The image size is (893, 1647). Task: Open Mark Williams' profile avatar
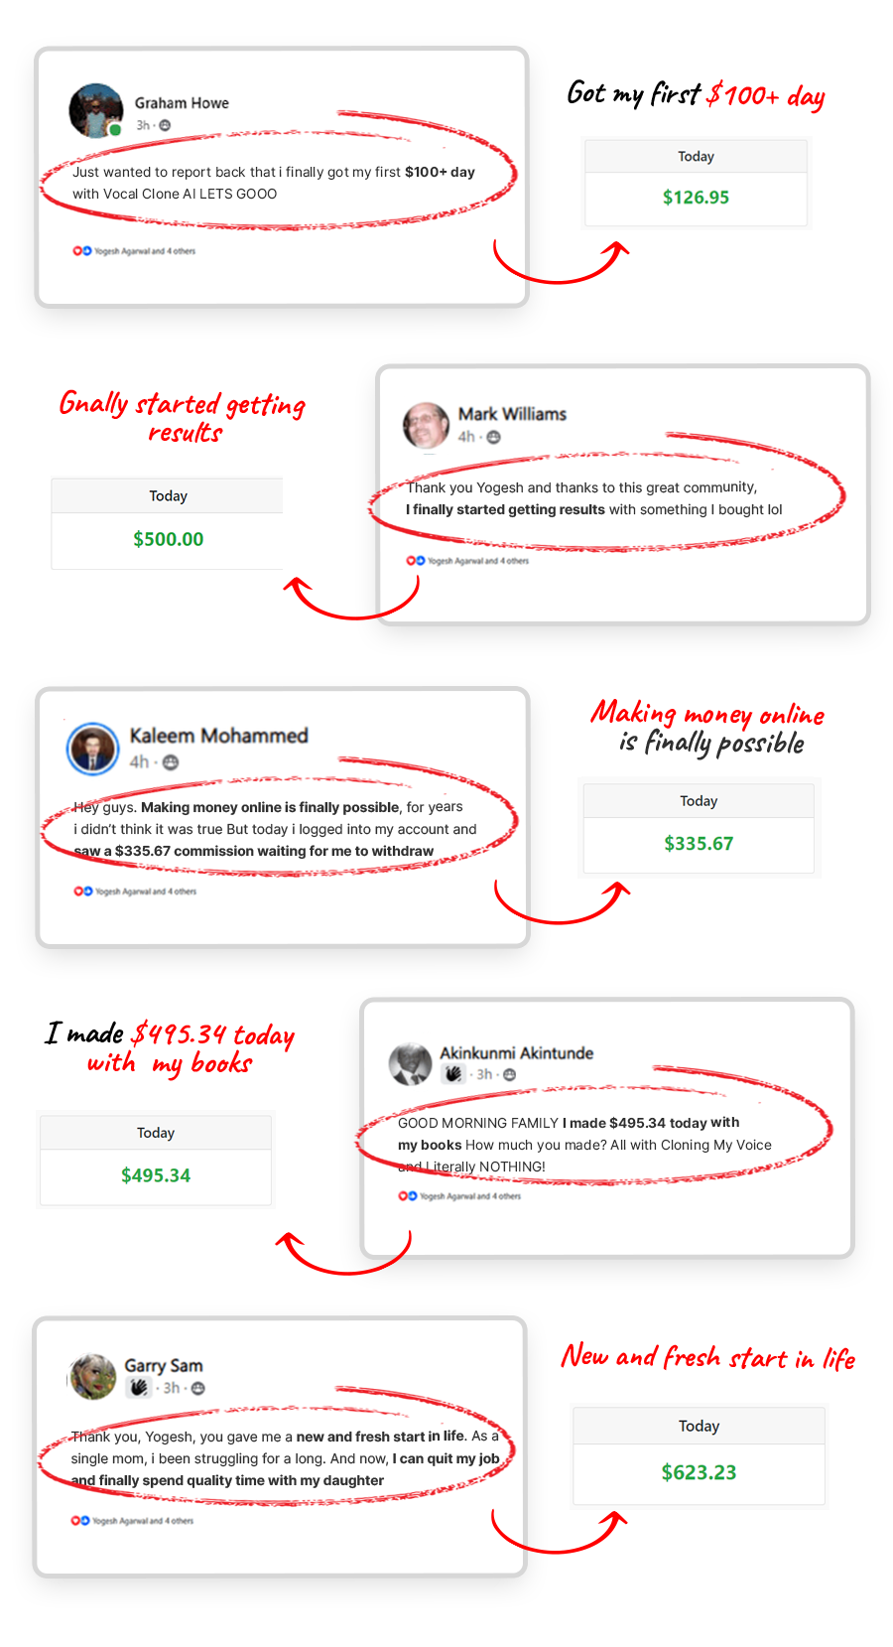(426, 425)
